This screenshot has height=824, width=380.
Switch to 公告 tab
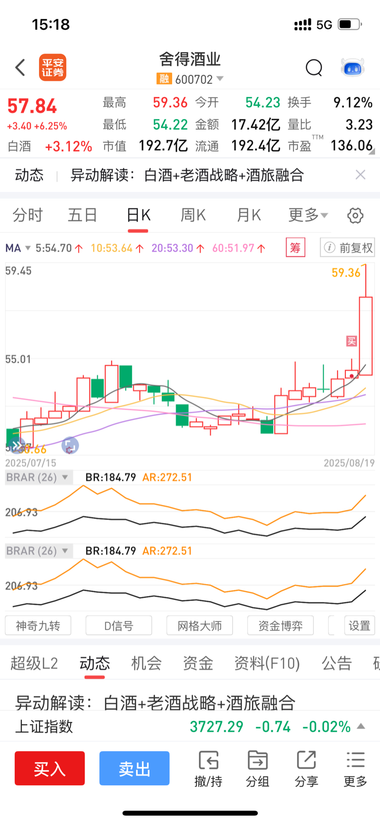pos(337,663)
